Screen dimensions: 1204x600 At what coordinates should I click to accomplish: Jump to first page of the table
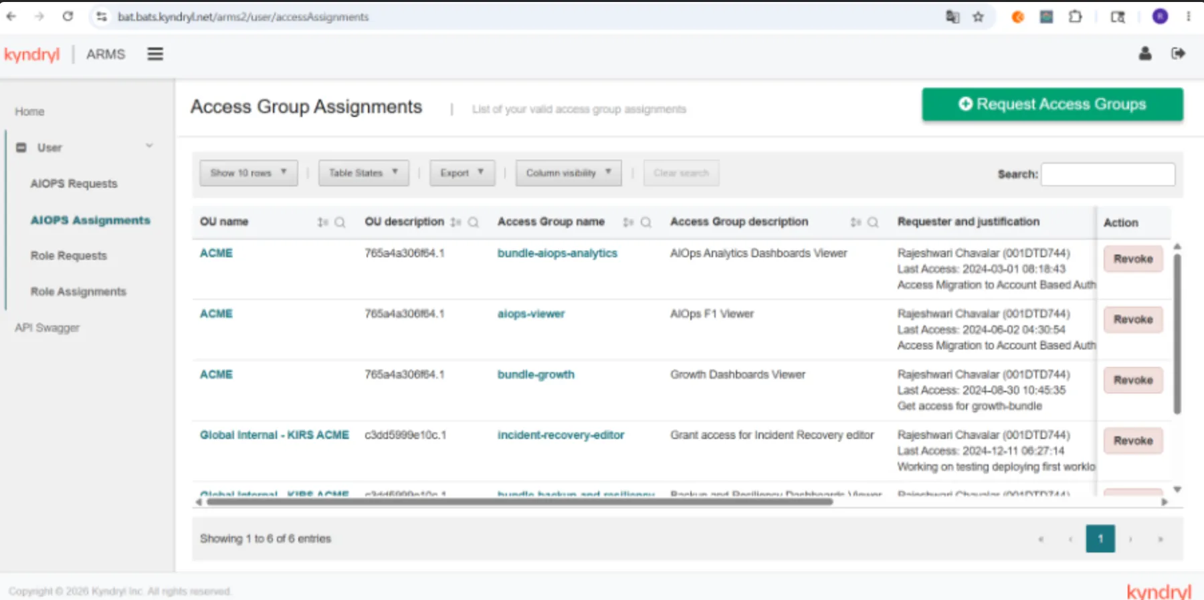click(x=1041, y=539)
